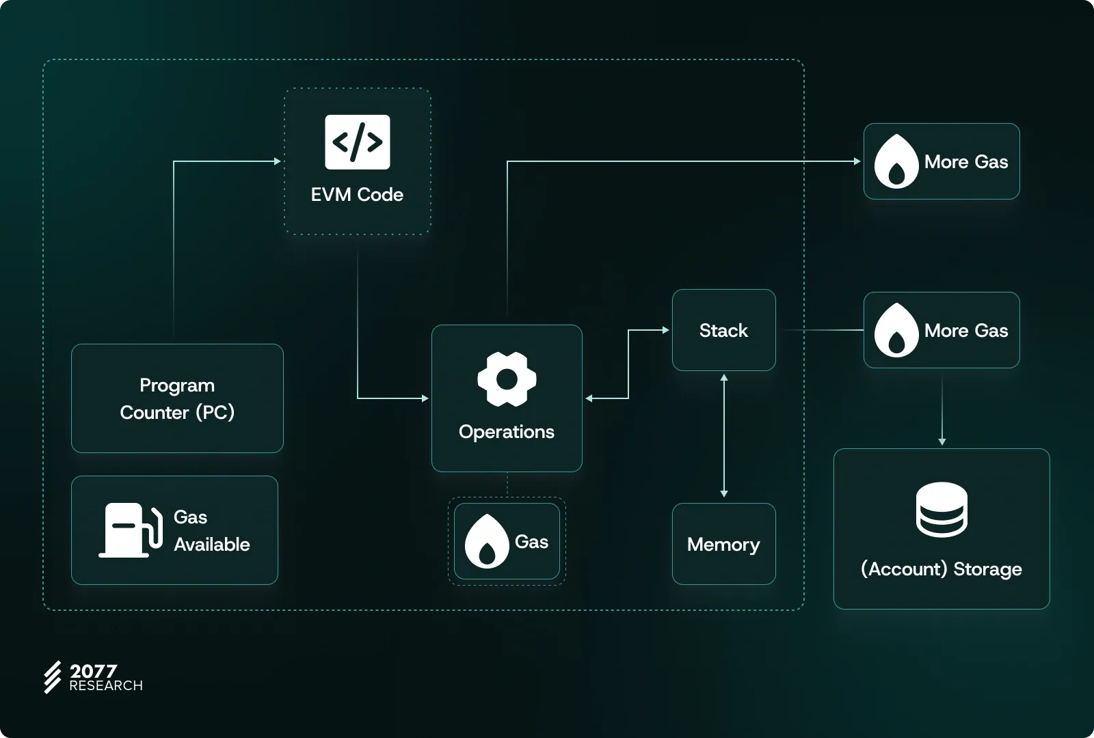Image resolution: width=1094 pixels, height=738 pixels.
Task: Click the gas pump icon
Action: (x=130, y=531)
